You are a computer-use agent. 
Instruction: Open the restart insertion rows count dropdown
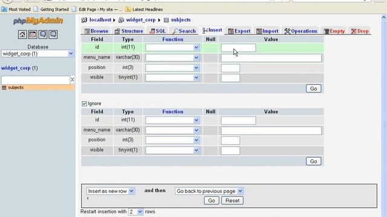(135, 212)
